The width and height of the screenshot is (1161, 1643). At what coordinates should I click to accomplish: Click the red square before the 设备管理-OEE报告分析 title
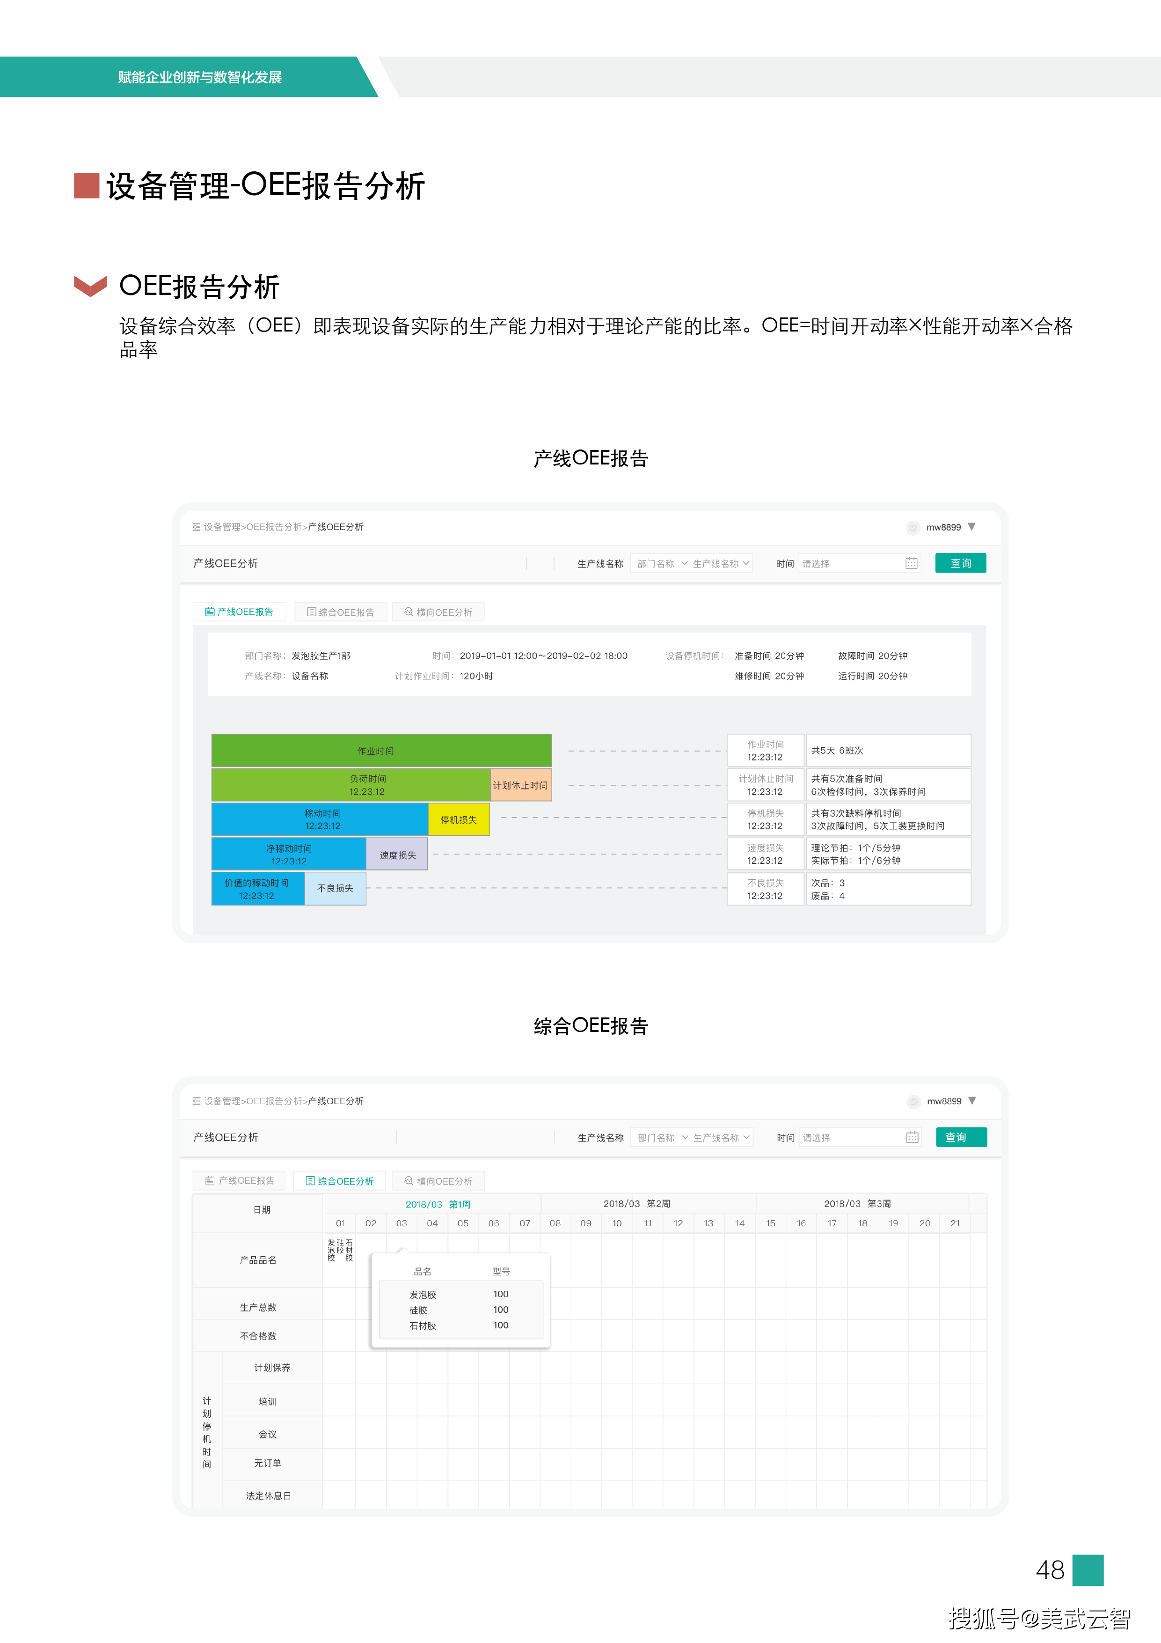click(x=87, y=185)
